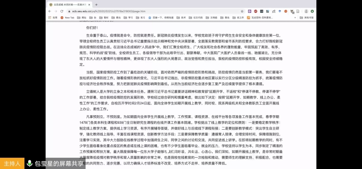Go back with the browser back arrow

pos(50,11)
